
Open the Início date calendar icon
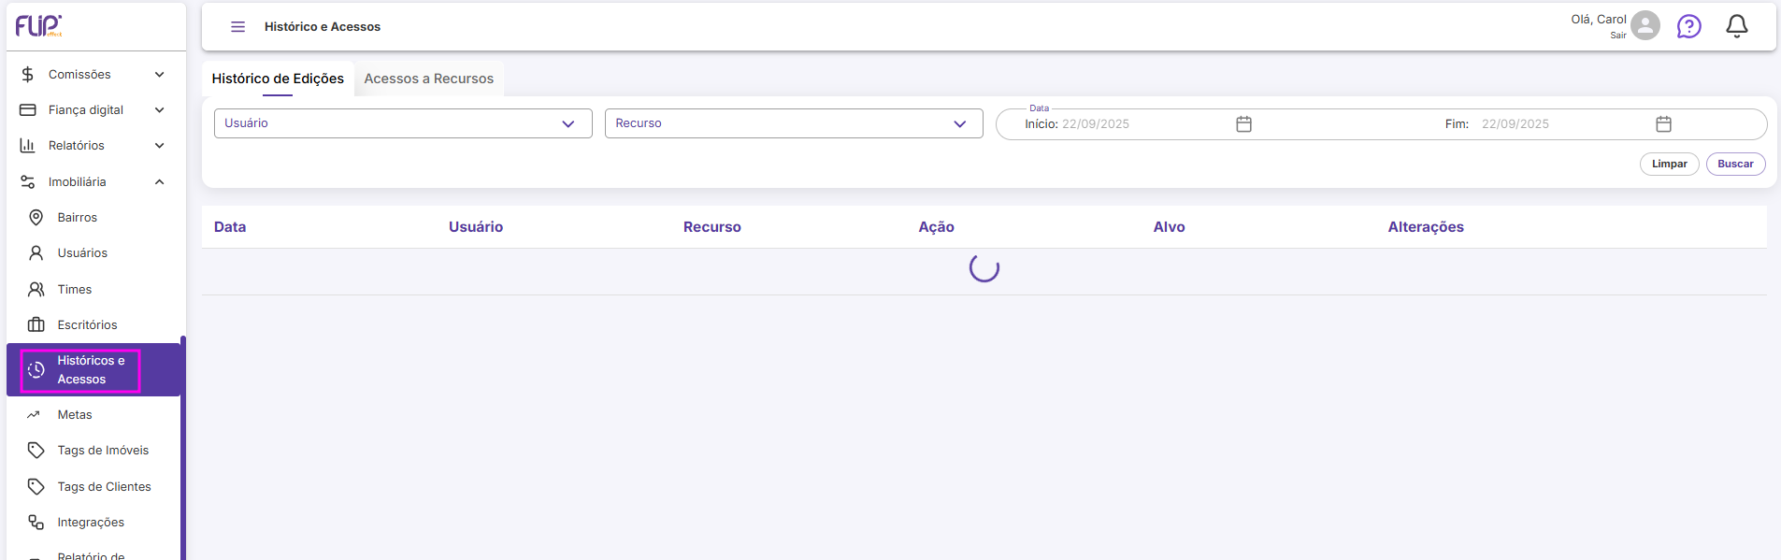click(1244, 124)
